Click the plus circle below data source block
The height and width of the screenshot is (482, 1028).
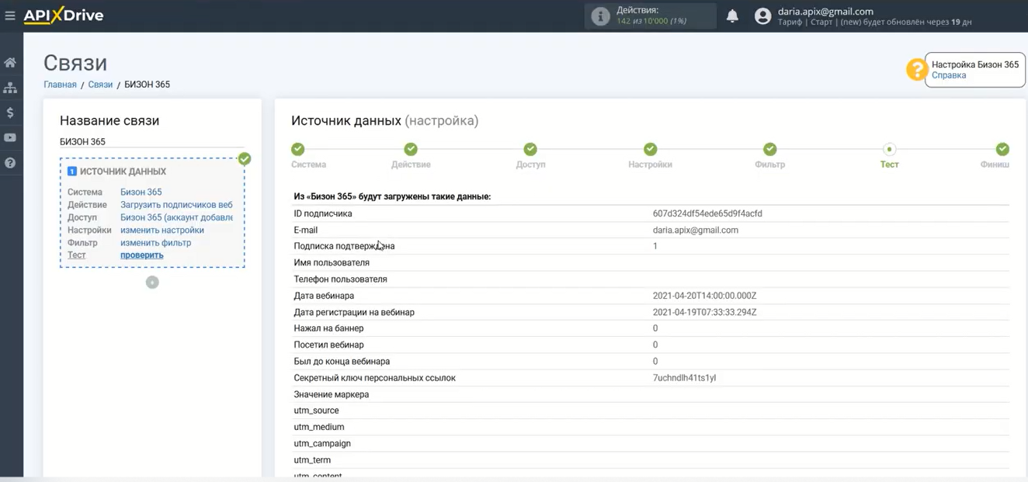click(152, 282)
